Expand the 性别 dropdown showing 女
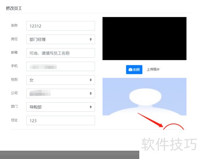 click(60, 80)
